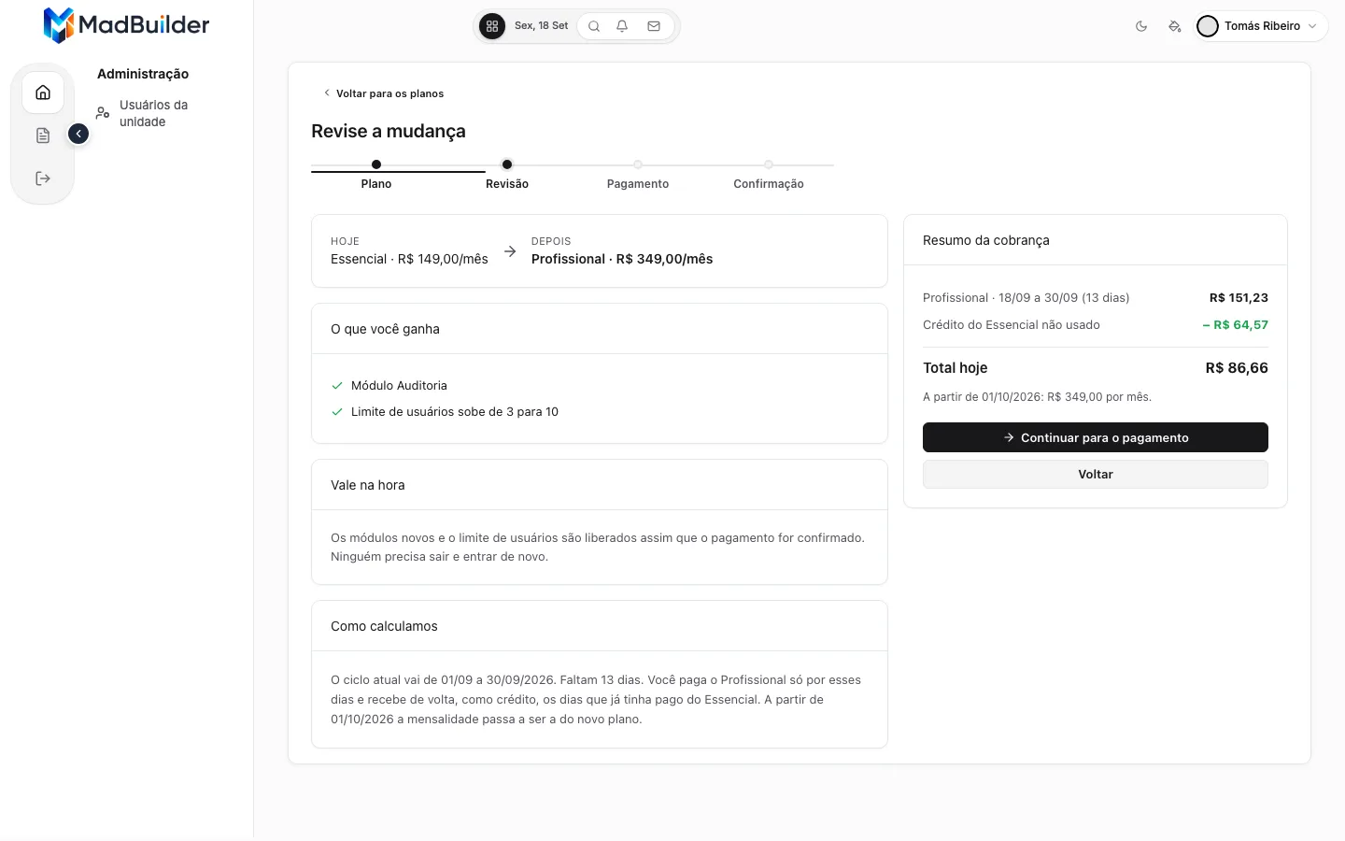Click Voltar para os planos link
The height and width of the screenshot is (841, 1345).
(383, 93)
